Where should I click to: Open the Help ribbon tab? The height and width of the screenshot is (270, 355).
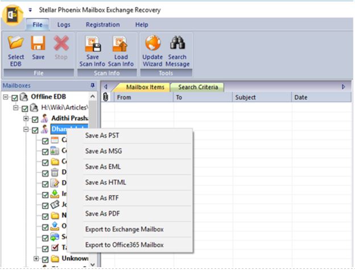[142, 24]
